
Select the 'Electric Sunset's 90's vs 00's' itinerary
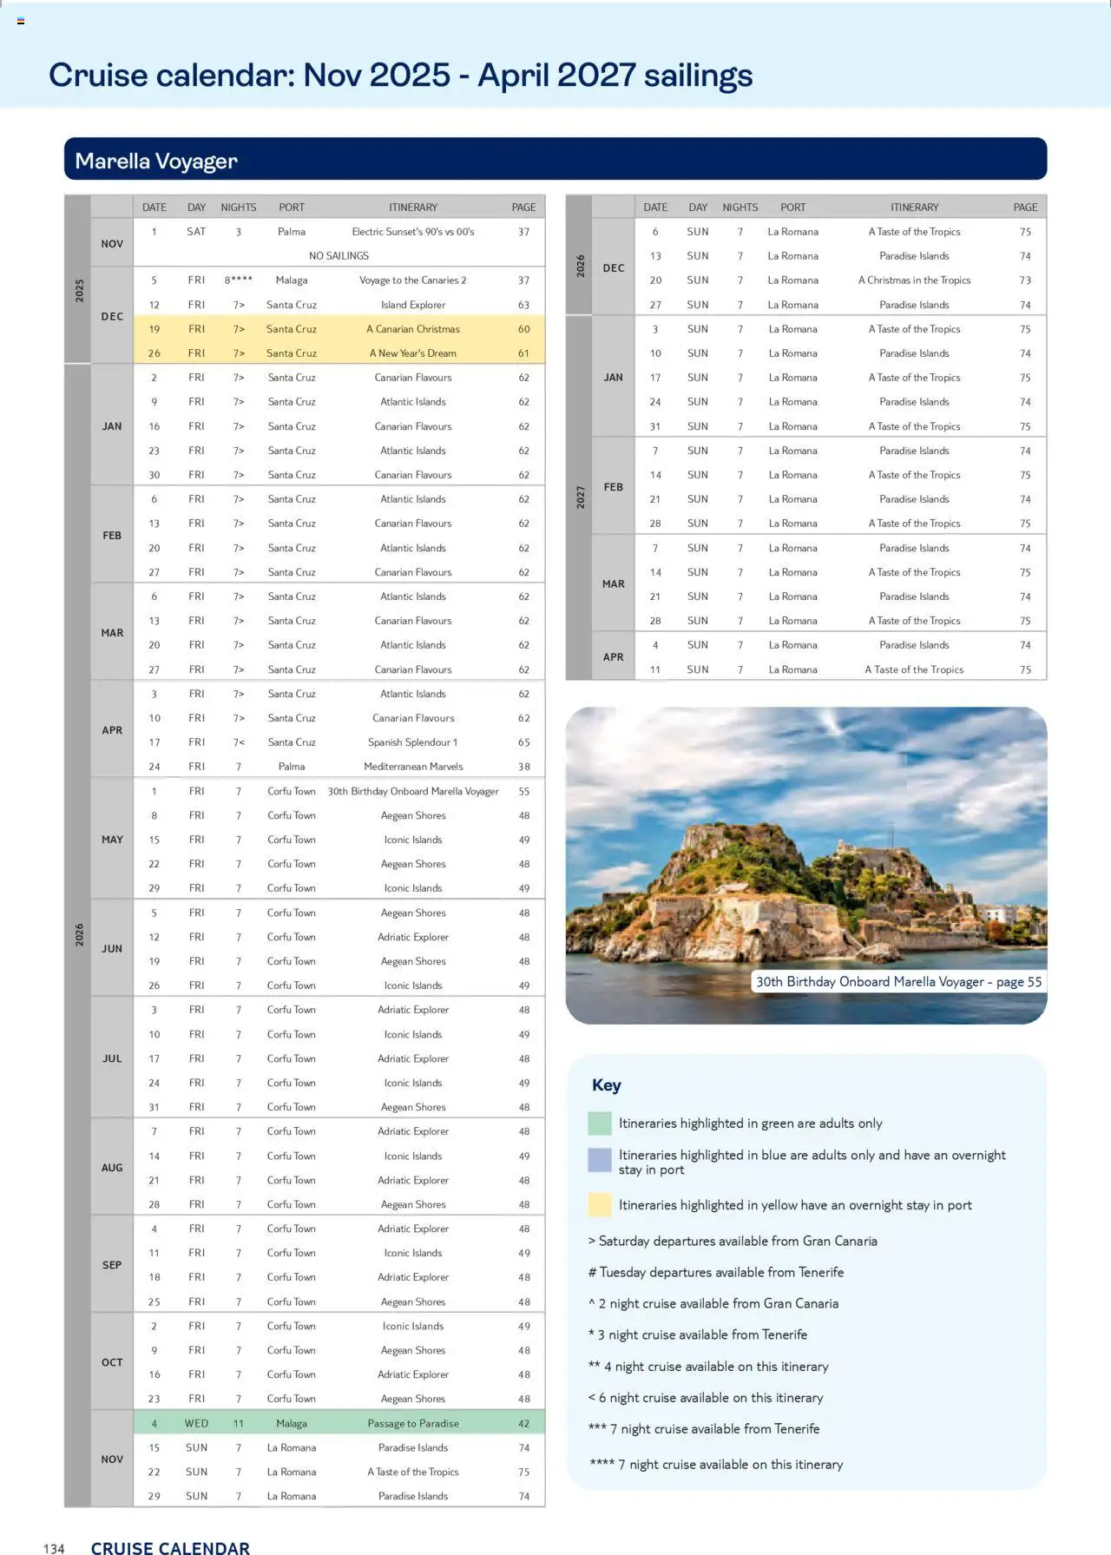[x=413, y=232]
